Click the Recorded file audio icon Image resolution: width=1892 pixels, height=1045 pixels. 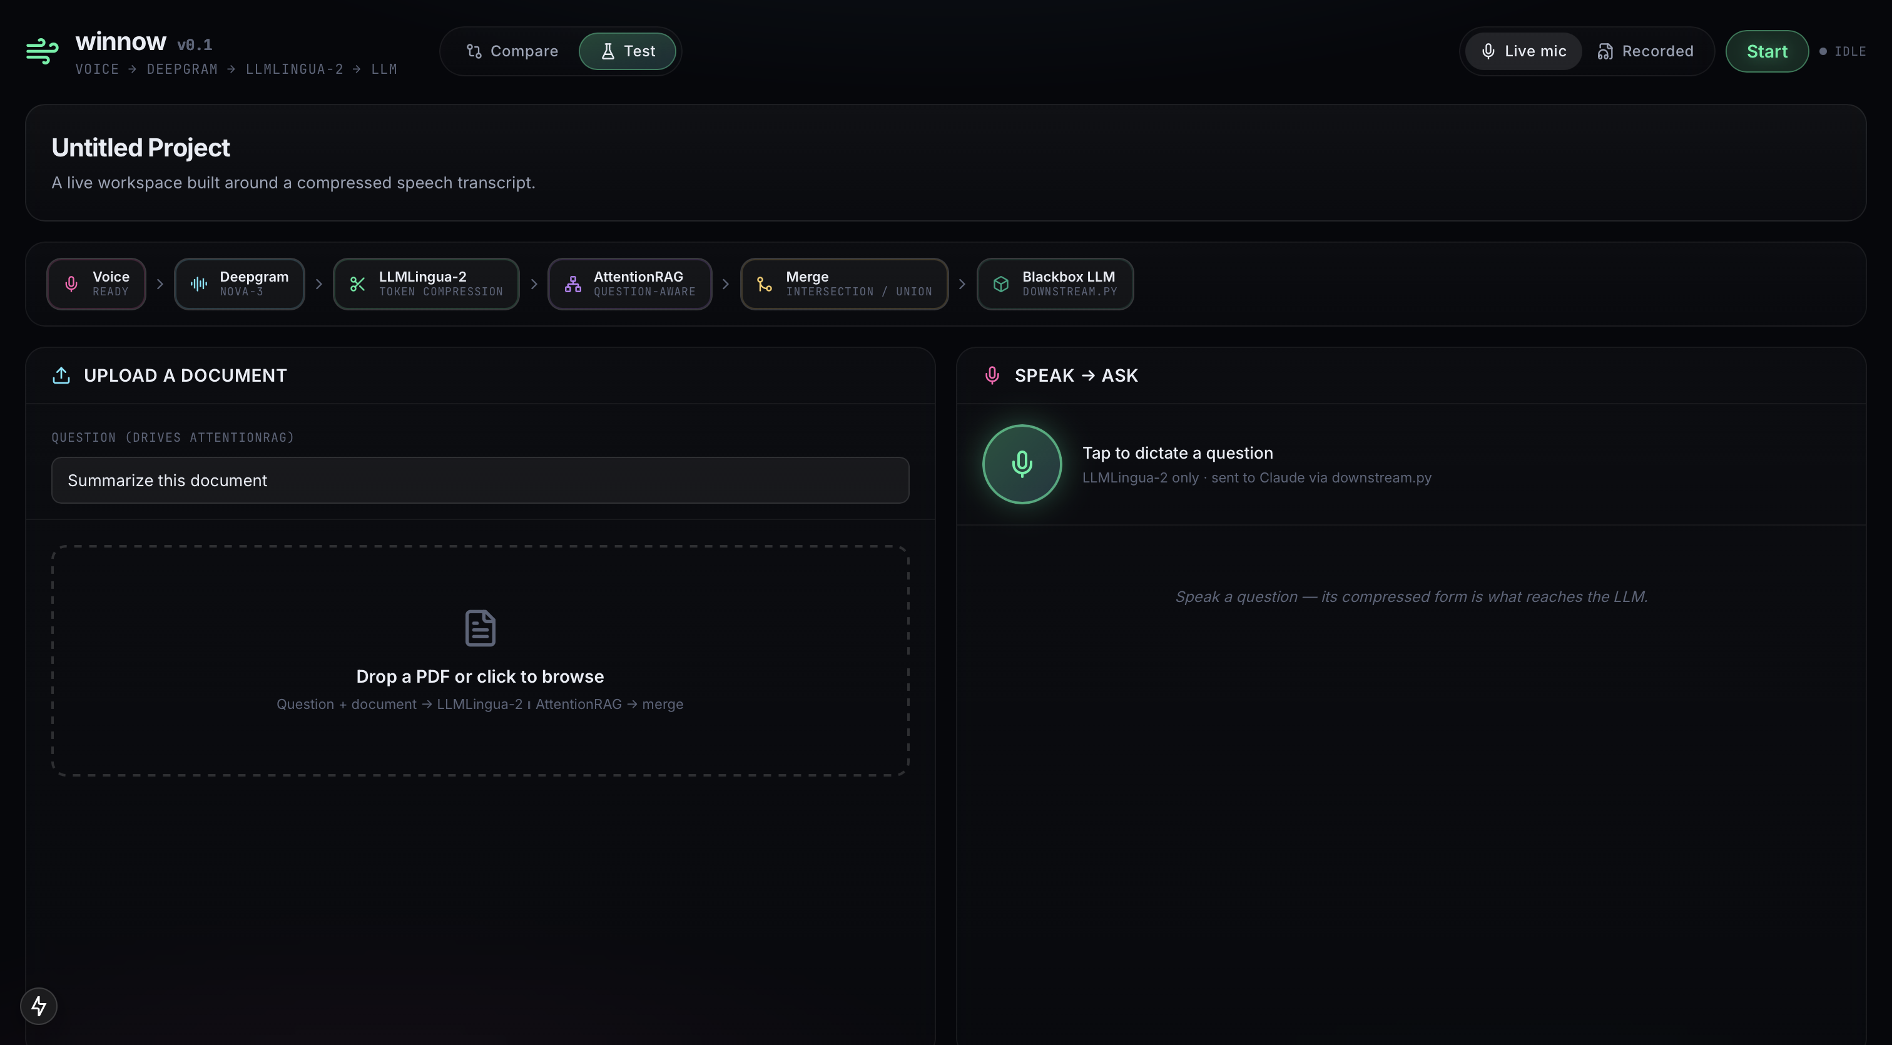coord(1605,51)
